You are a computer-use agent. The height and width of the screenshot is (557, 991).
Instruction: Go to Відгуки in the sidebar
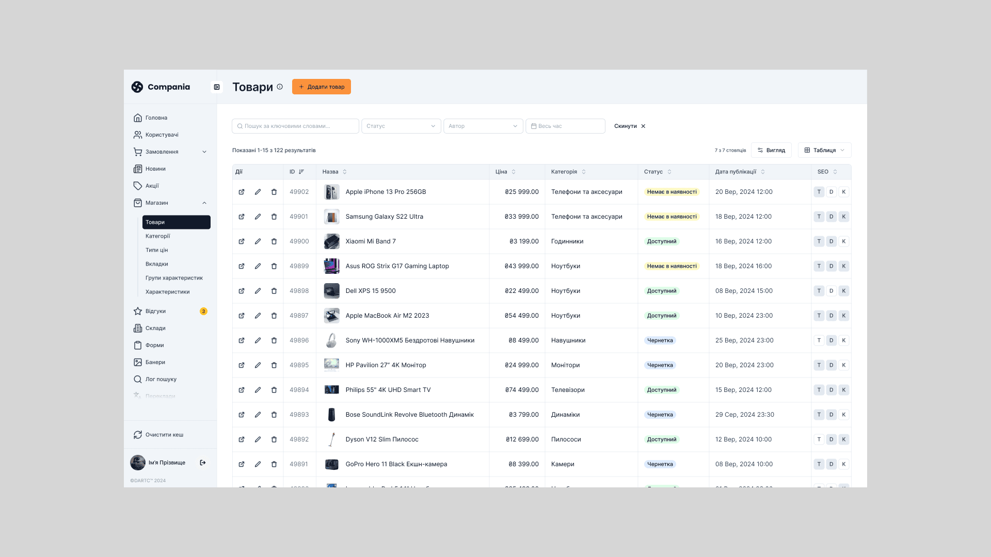(x=155, y=312)
